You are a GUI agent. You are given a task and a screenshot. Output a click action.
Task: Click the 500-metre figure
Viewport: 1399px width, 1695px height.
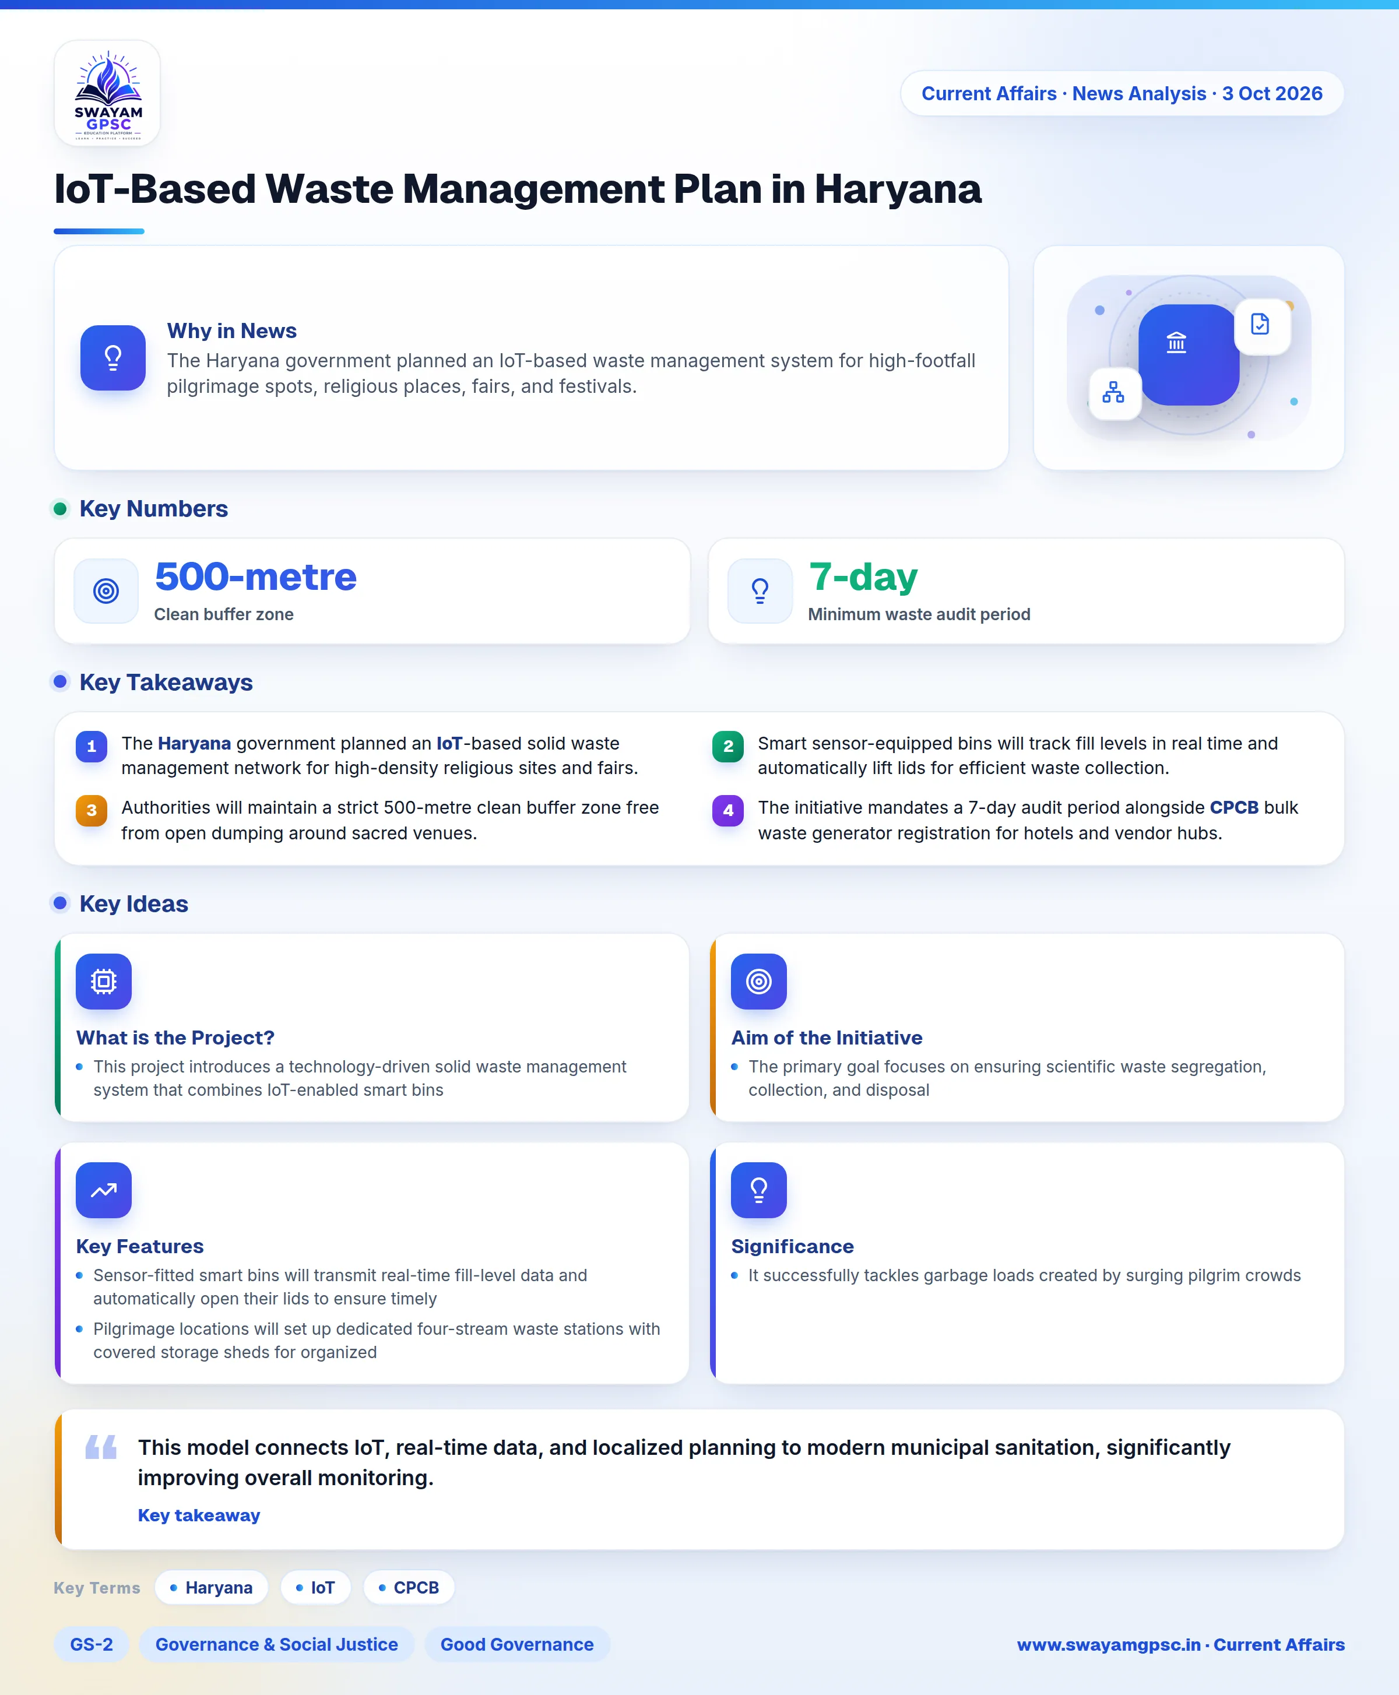(255, 577)
